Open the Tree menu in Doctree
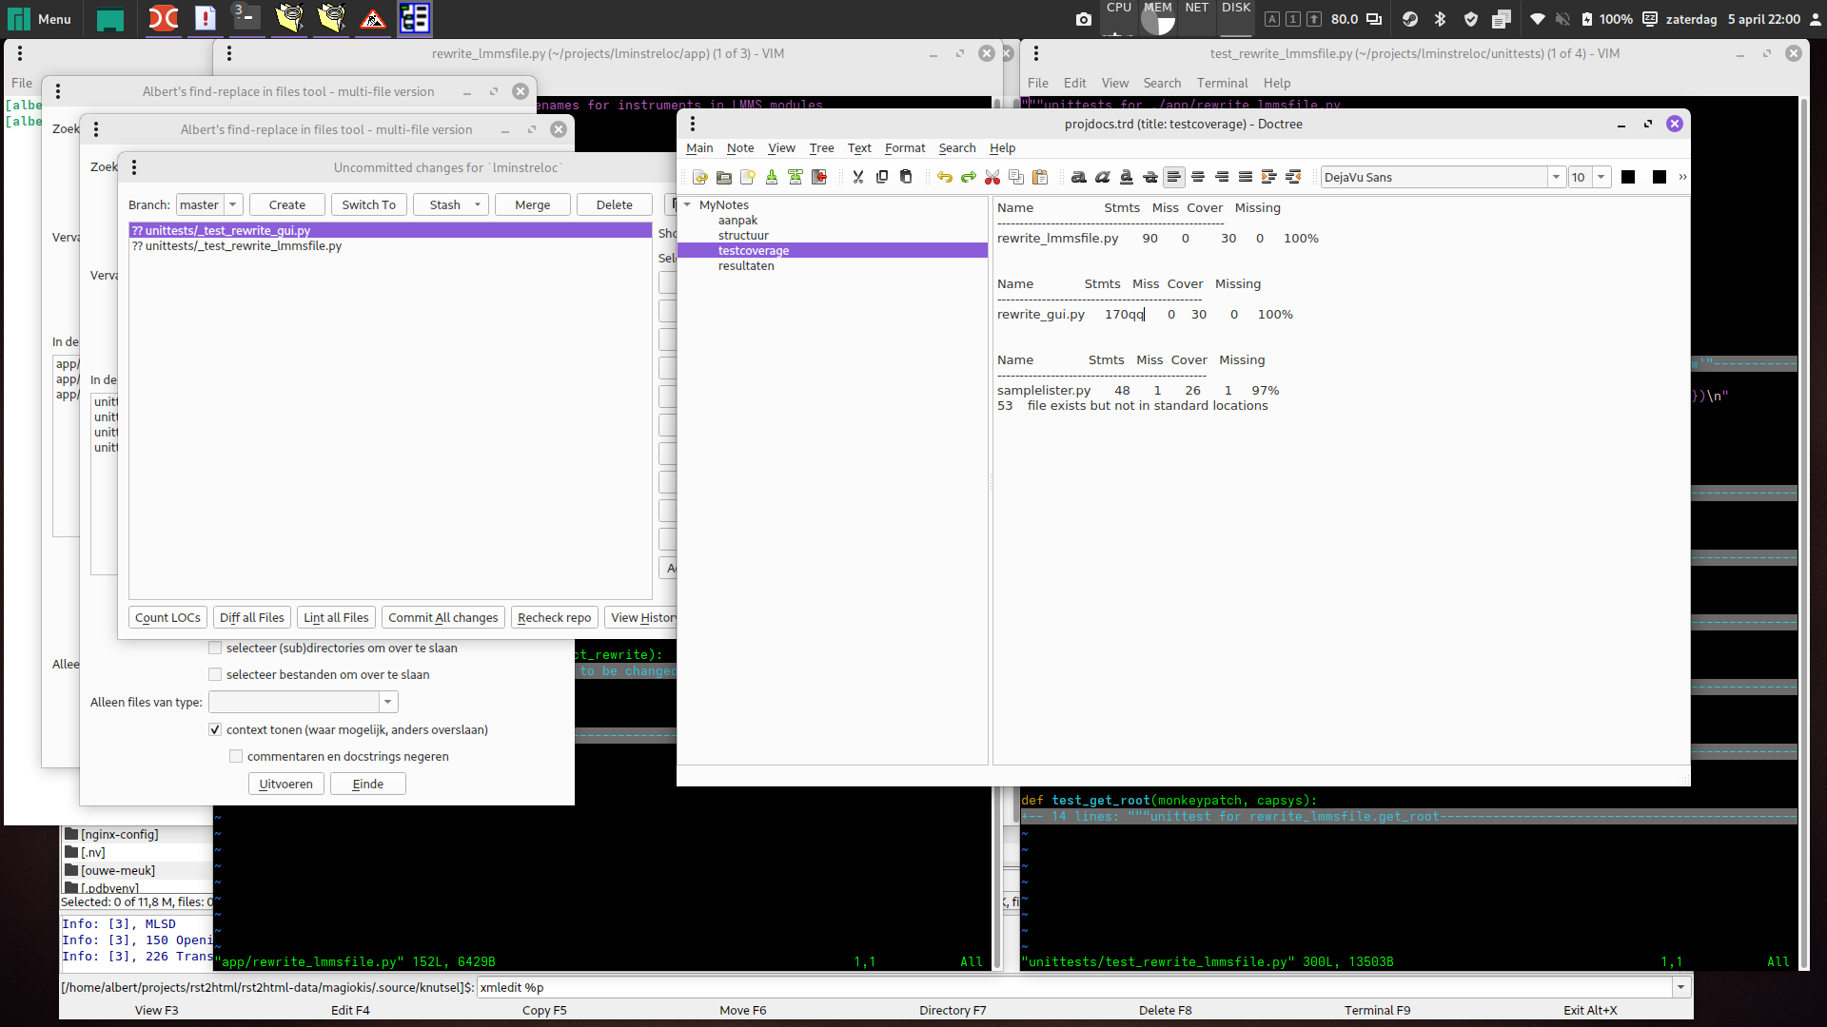The width and height of the screenshot is (1827, 1027). (x=821, y=148)
